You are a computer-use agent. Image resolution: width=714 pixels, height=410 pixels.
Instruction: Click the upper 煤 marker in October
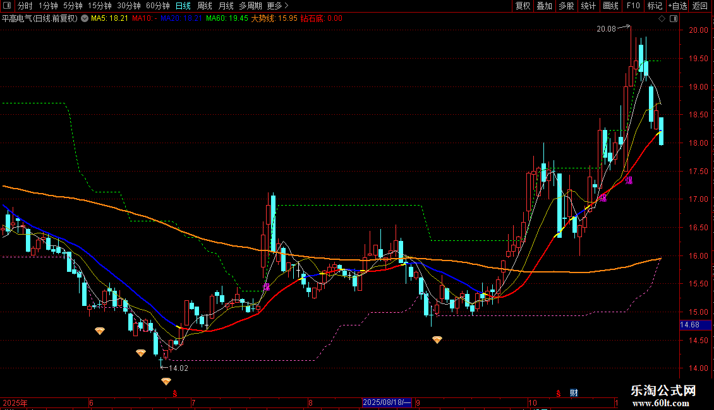tap(629, 180)
